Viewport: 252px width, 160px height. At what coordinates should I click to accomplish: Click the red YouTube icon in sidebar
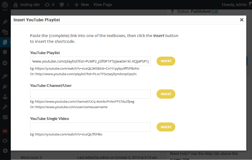(5, 131)
